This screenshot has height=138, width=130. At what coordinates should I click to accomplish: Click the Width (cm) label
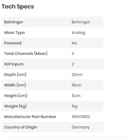point(15,85)
